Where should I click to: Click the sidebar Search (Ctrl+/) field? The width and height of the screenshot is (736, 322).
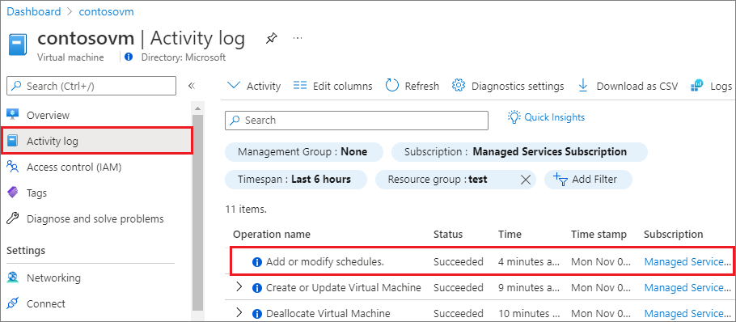pyautogui.click(x=91, y=86)
